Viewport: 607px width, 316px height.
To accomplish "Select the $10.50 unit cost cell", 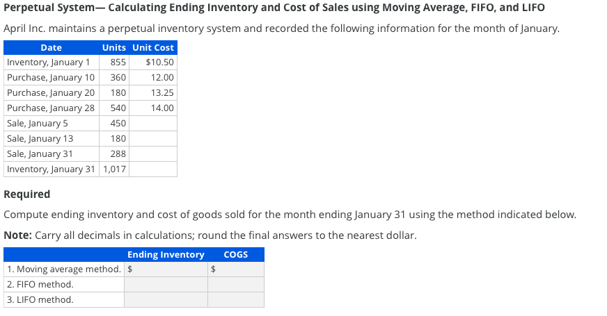I will (x=153, y=63).
